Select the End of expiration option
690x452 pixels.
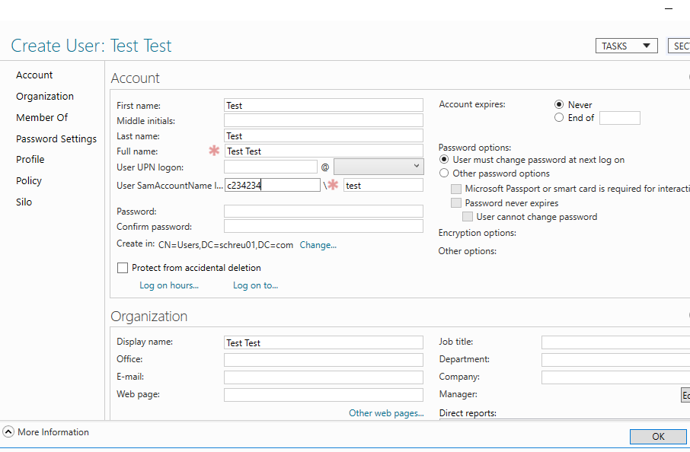click(559, 118)
